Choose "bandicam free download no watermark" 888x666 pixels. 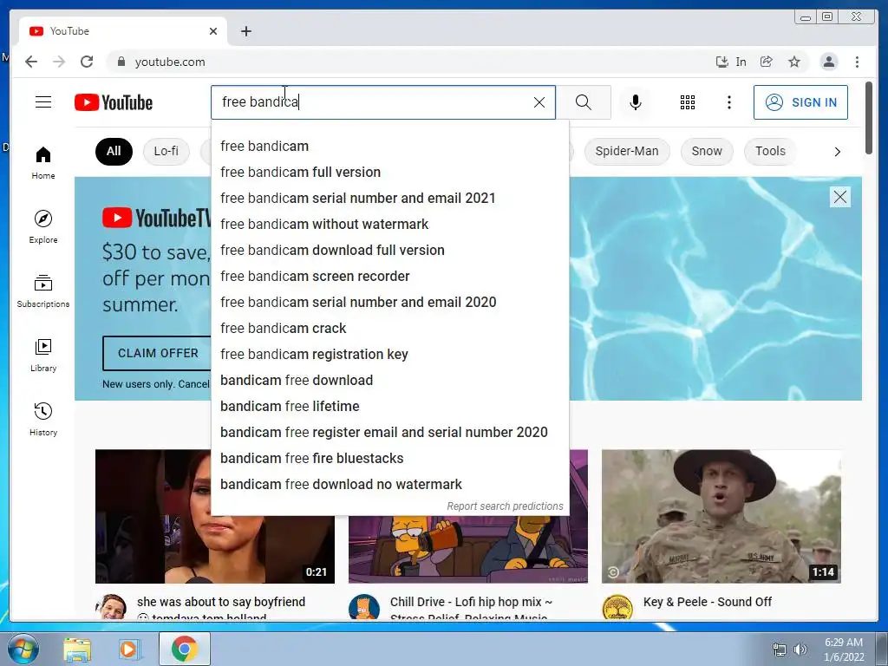390,485
